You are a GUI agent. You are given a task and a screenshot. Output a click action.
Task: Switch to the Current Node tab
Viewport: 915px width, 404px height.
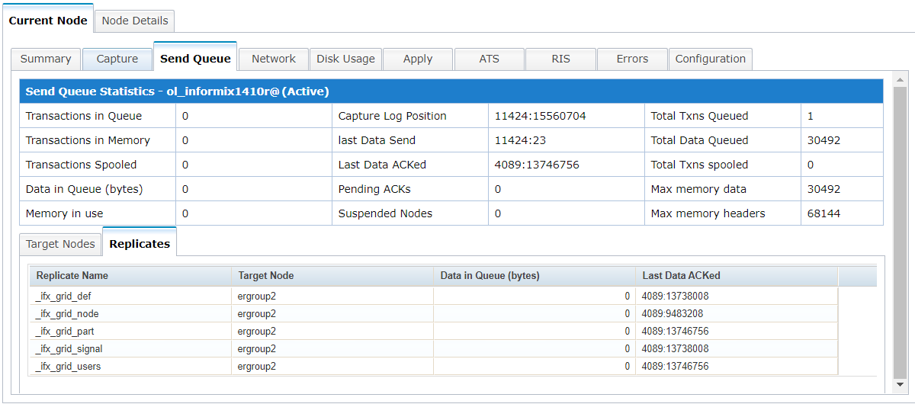click(x=48, y=20)
